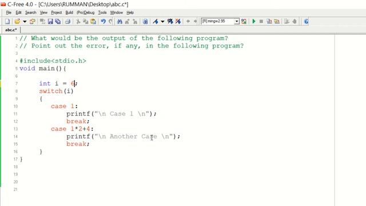Navigate forward with the right arrow

(x=195, y=22)
